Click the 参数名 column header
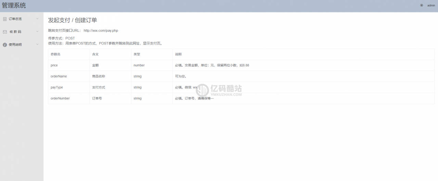Screen dimensions: 438x181 (55, 54)
